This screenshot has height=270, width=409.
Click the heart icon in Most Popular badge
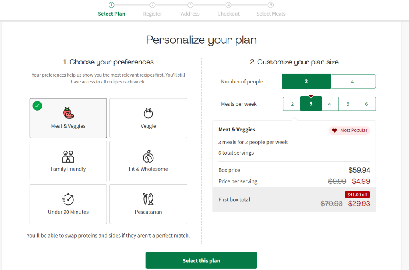click(335, 131)
